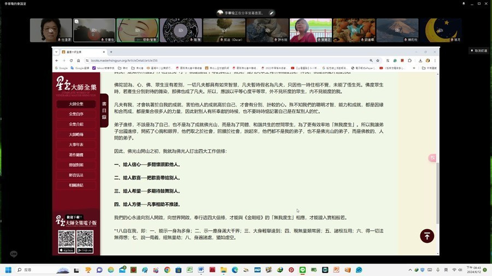Click the browser back arrow

(x=57, y=61)
